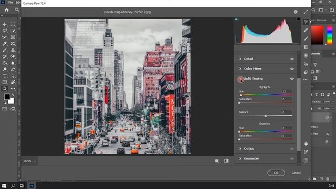336x189 pixels.
Task: Select the Radial Filter tool
Action: tap(306, 55)
